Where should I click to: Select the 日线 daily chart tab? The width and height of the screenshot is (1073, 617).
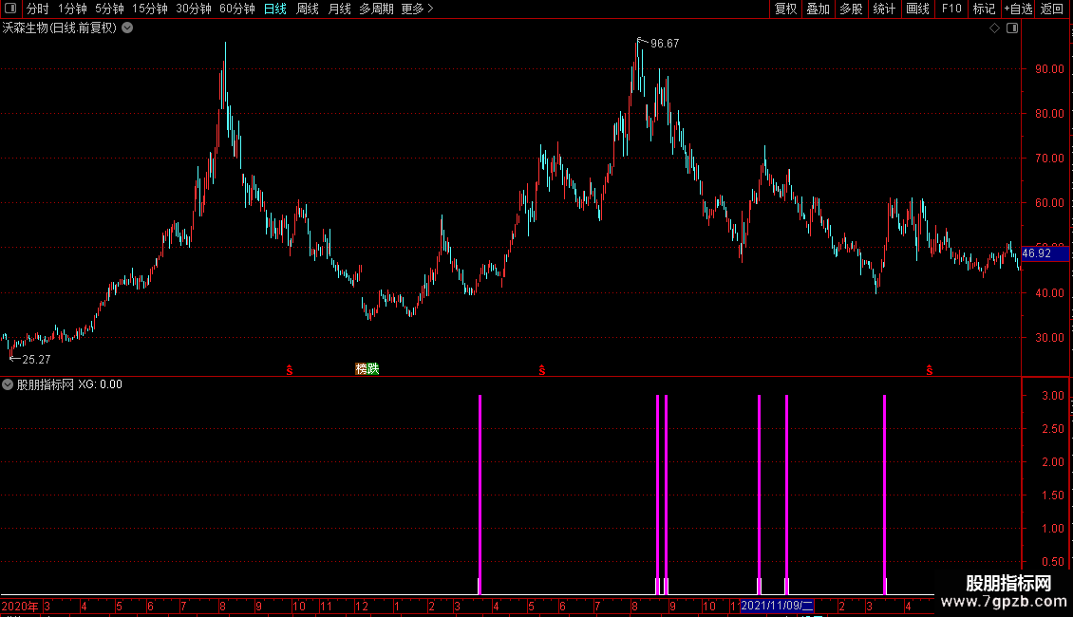pyautogui.click(x=275, y=9)
